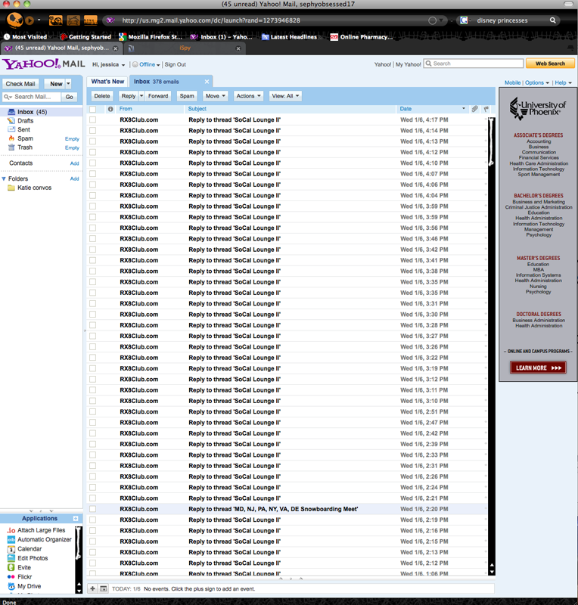This screenshot has width=578, height=605.
Task: Close the Inbox 378 emails tab
Action: pos(207,82)
